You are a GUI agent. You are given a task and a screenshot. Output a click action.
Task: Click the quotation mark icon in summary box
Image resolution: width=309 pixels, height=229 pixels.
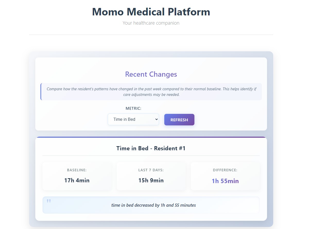[49, 201]
